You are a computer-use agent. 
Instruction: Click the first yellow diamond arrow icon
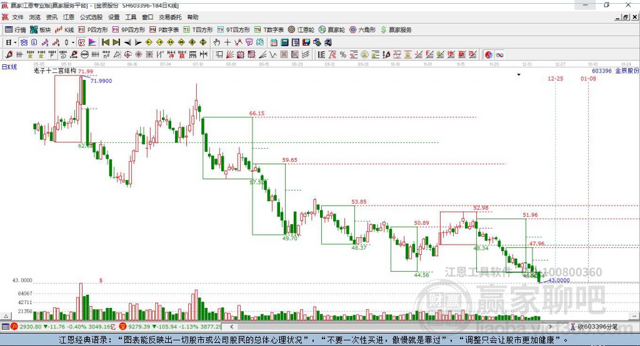149,42
